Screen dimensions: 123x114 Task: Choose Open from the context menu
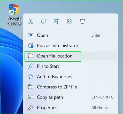point(71,35)
